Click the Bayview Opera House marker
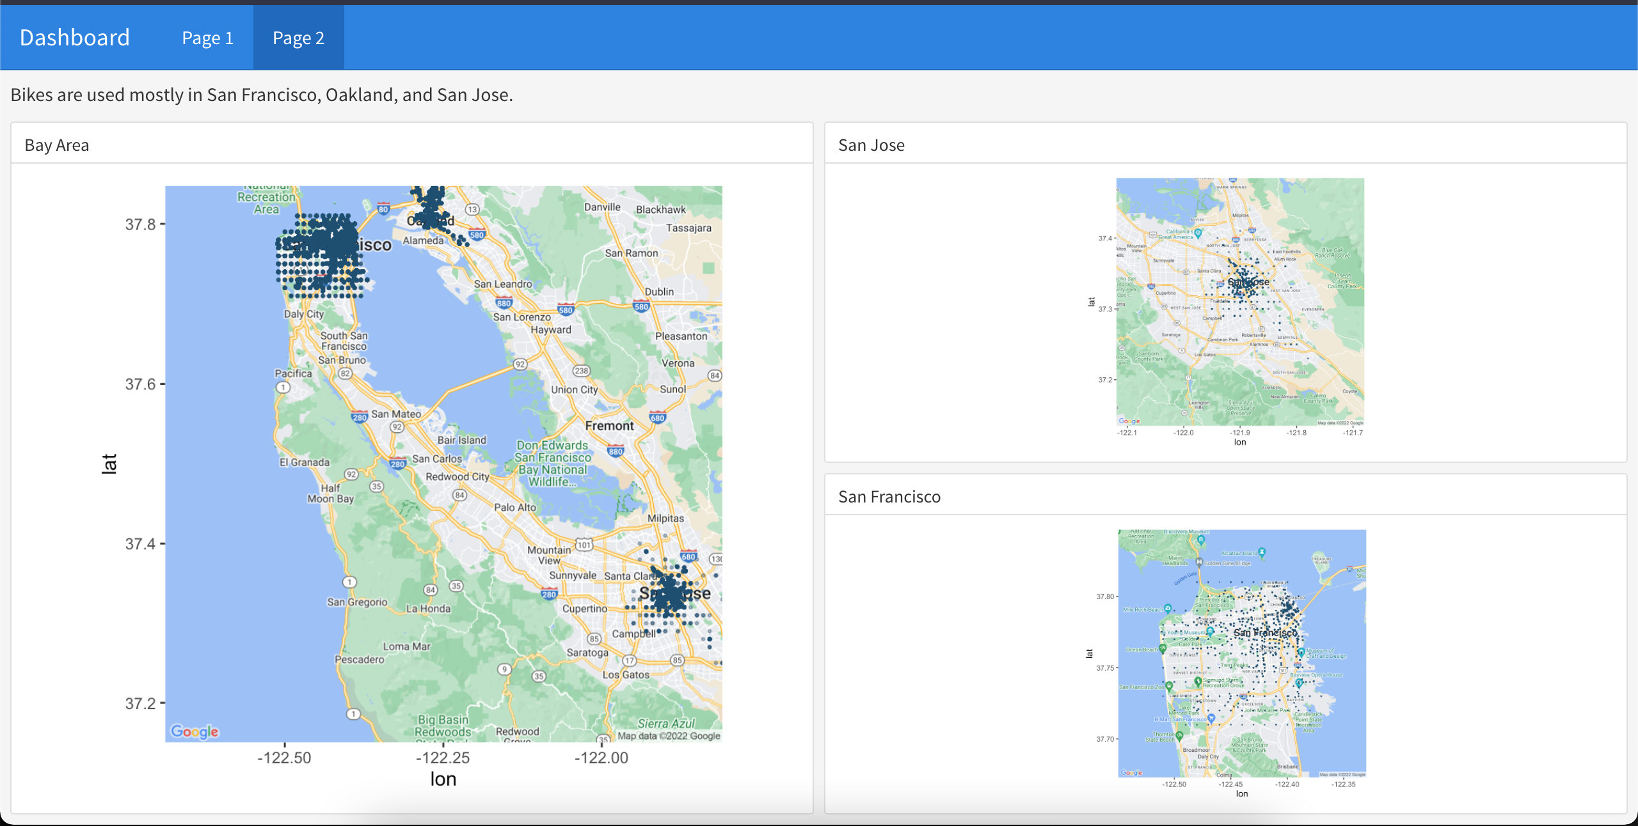The height and width of the screenshot is (826, 1638). pyautogui.click(x=1299, y=683)
